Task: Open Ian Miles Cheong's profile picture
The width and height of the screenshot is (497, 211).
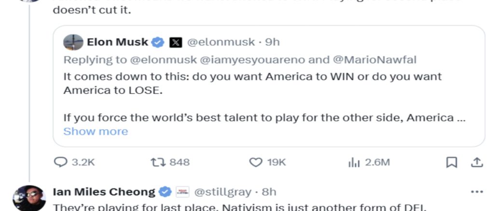Action: tap(29, 197)
